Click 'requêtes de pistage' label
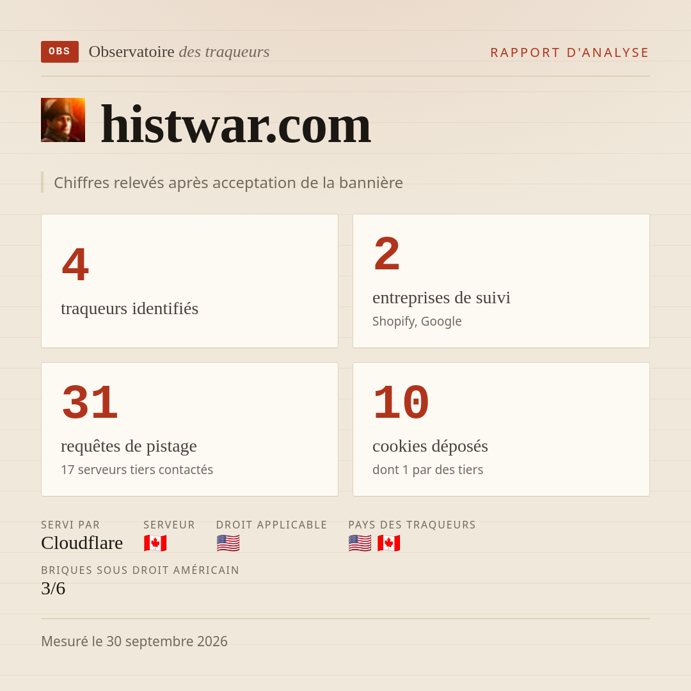691x691 pixels. pos(129,446)
